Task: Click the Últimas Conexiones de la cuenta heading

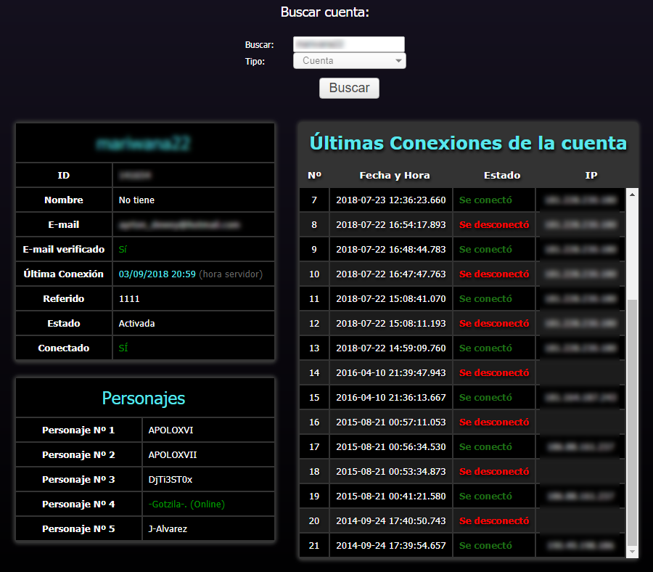Action: coord(468,143)
